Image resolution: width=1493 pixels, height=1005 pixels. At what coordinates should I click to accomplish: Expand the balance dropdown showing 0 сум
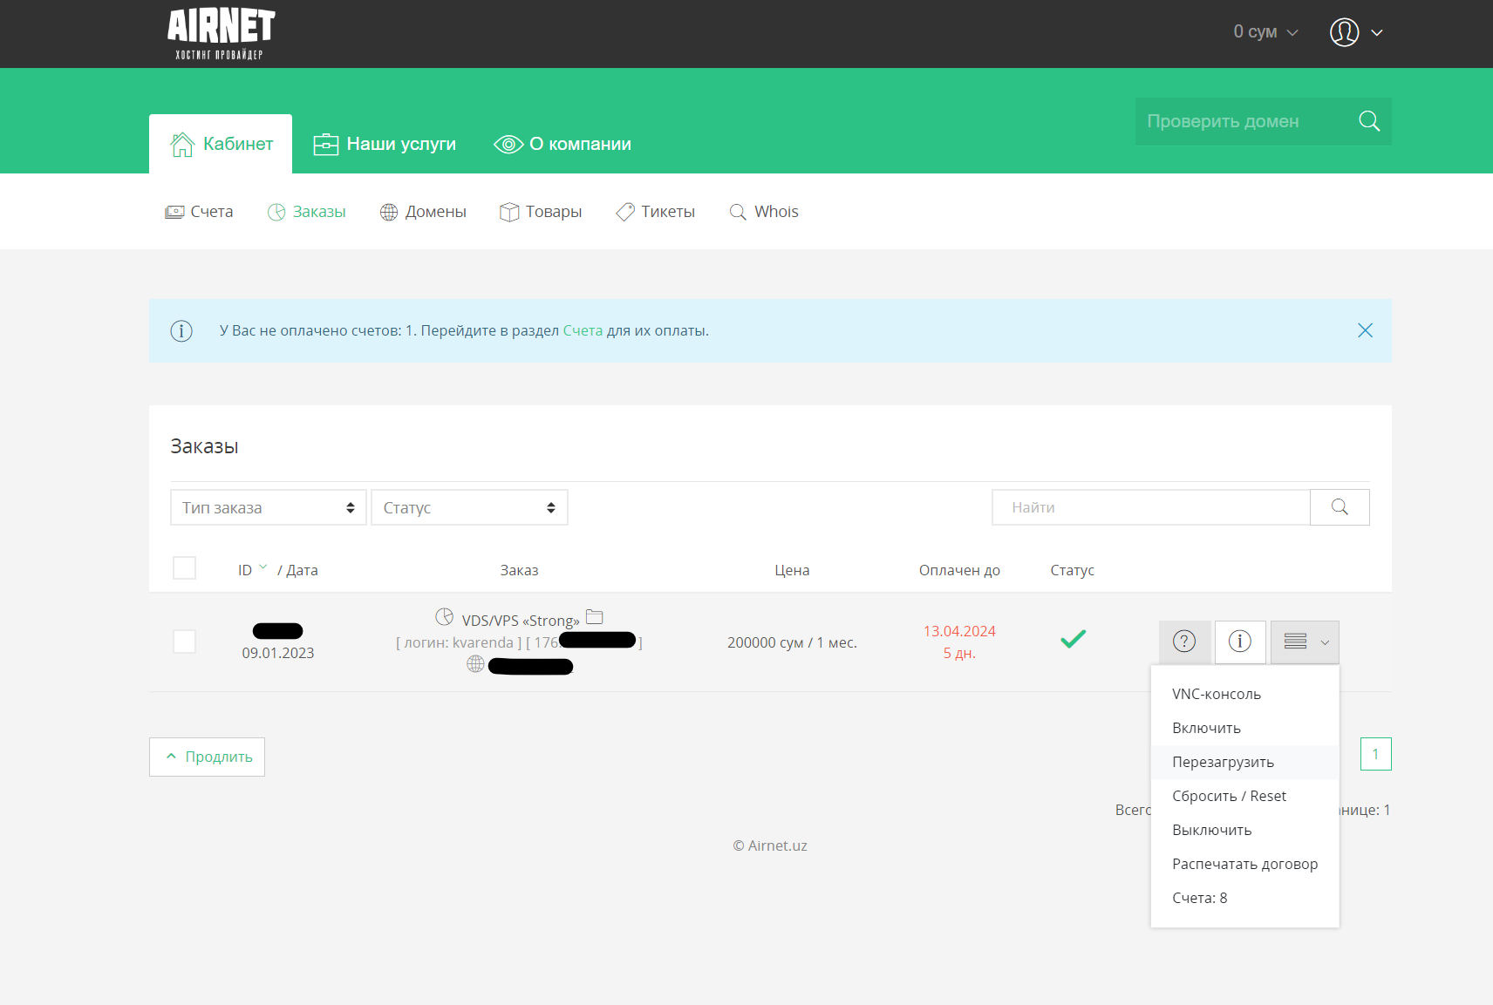pos(1265,31)
